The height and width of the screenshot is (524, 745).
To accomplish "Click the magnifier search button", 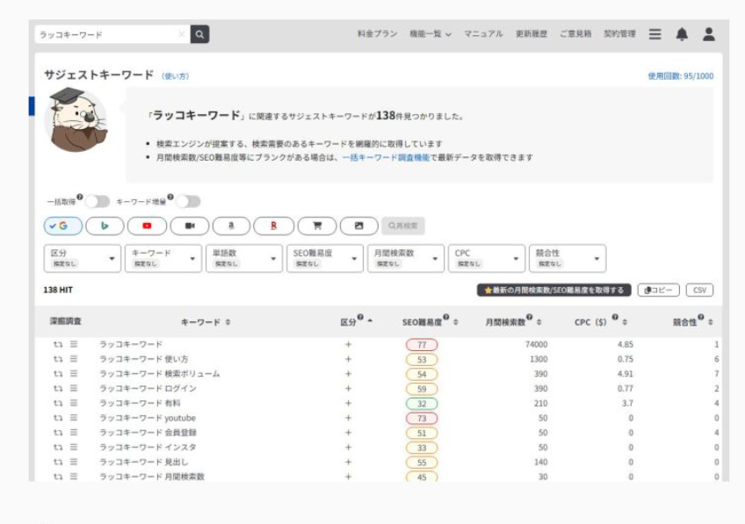I will pyautogui.click(x=199, y=34).
